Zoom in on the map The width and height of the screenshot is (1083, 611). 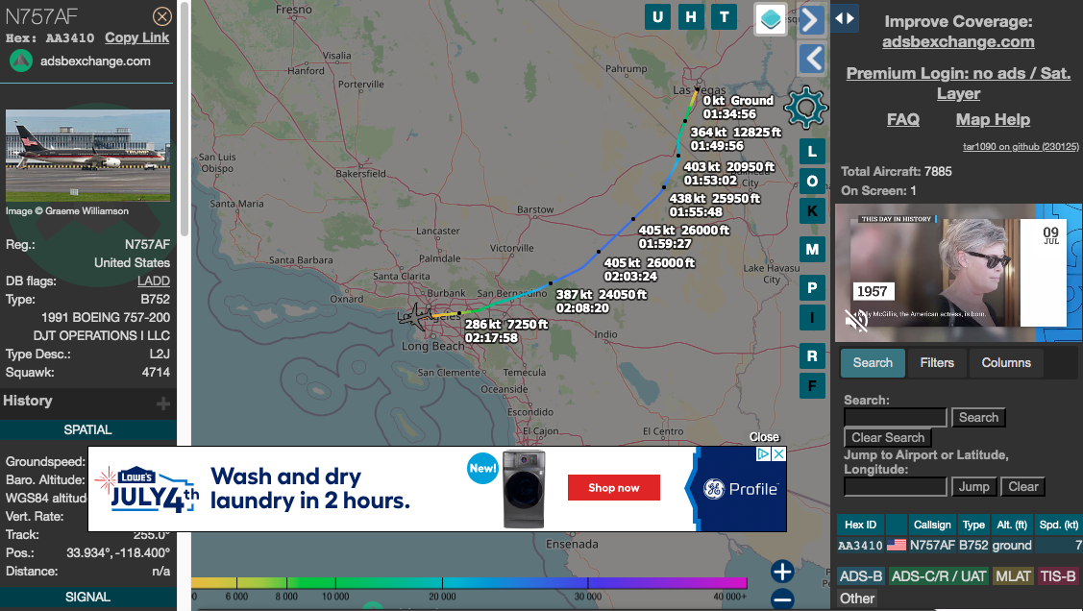[782, 572]
